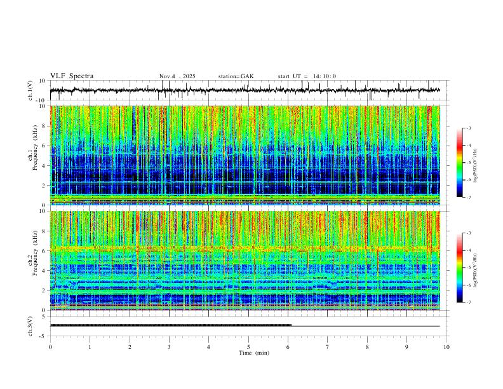
Task: Click the ch.1 colorbar 'log(PSD)(V²/Hz)' label
Action: [x=476, y=166]
